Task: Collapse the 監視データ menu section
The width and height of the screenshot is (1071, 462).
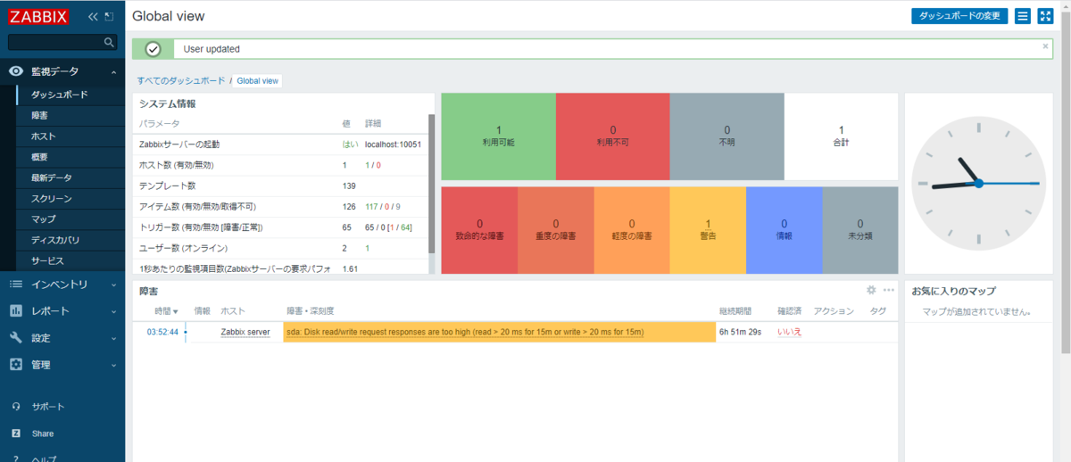Action: 113,71
